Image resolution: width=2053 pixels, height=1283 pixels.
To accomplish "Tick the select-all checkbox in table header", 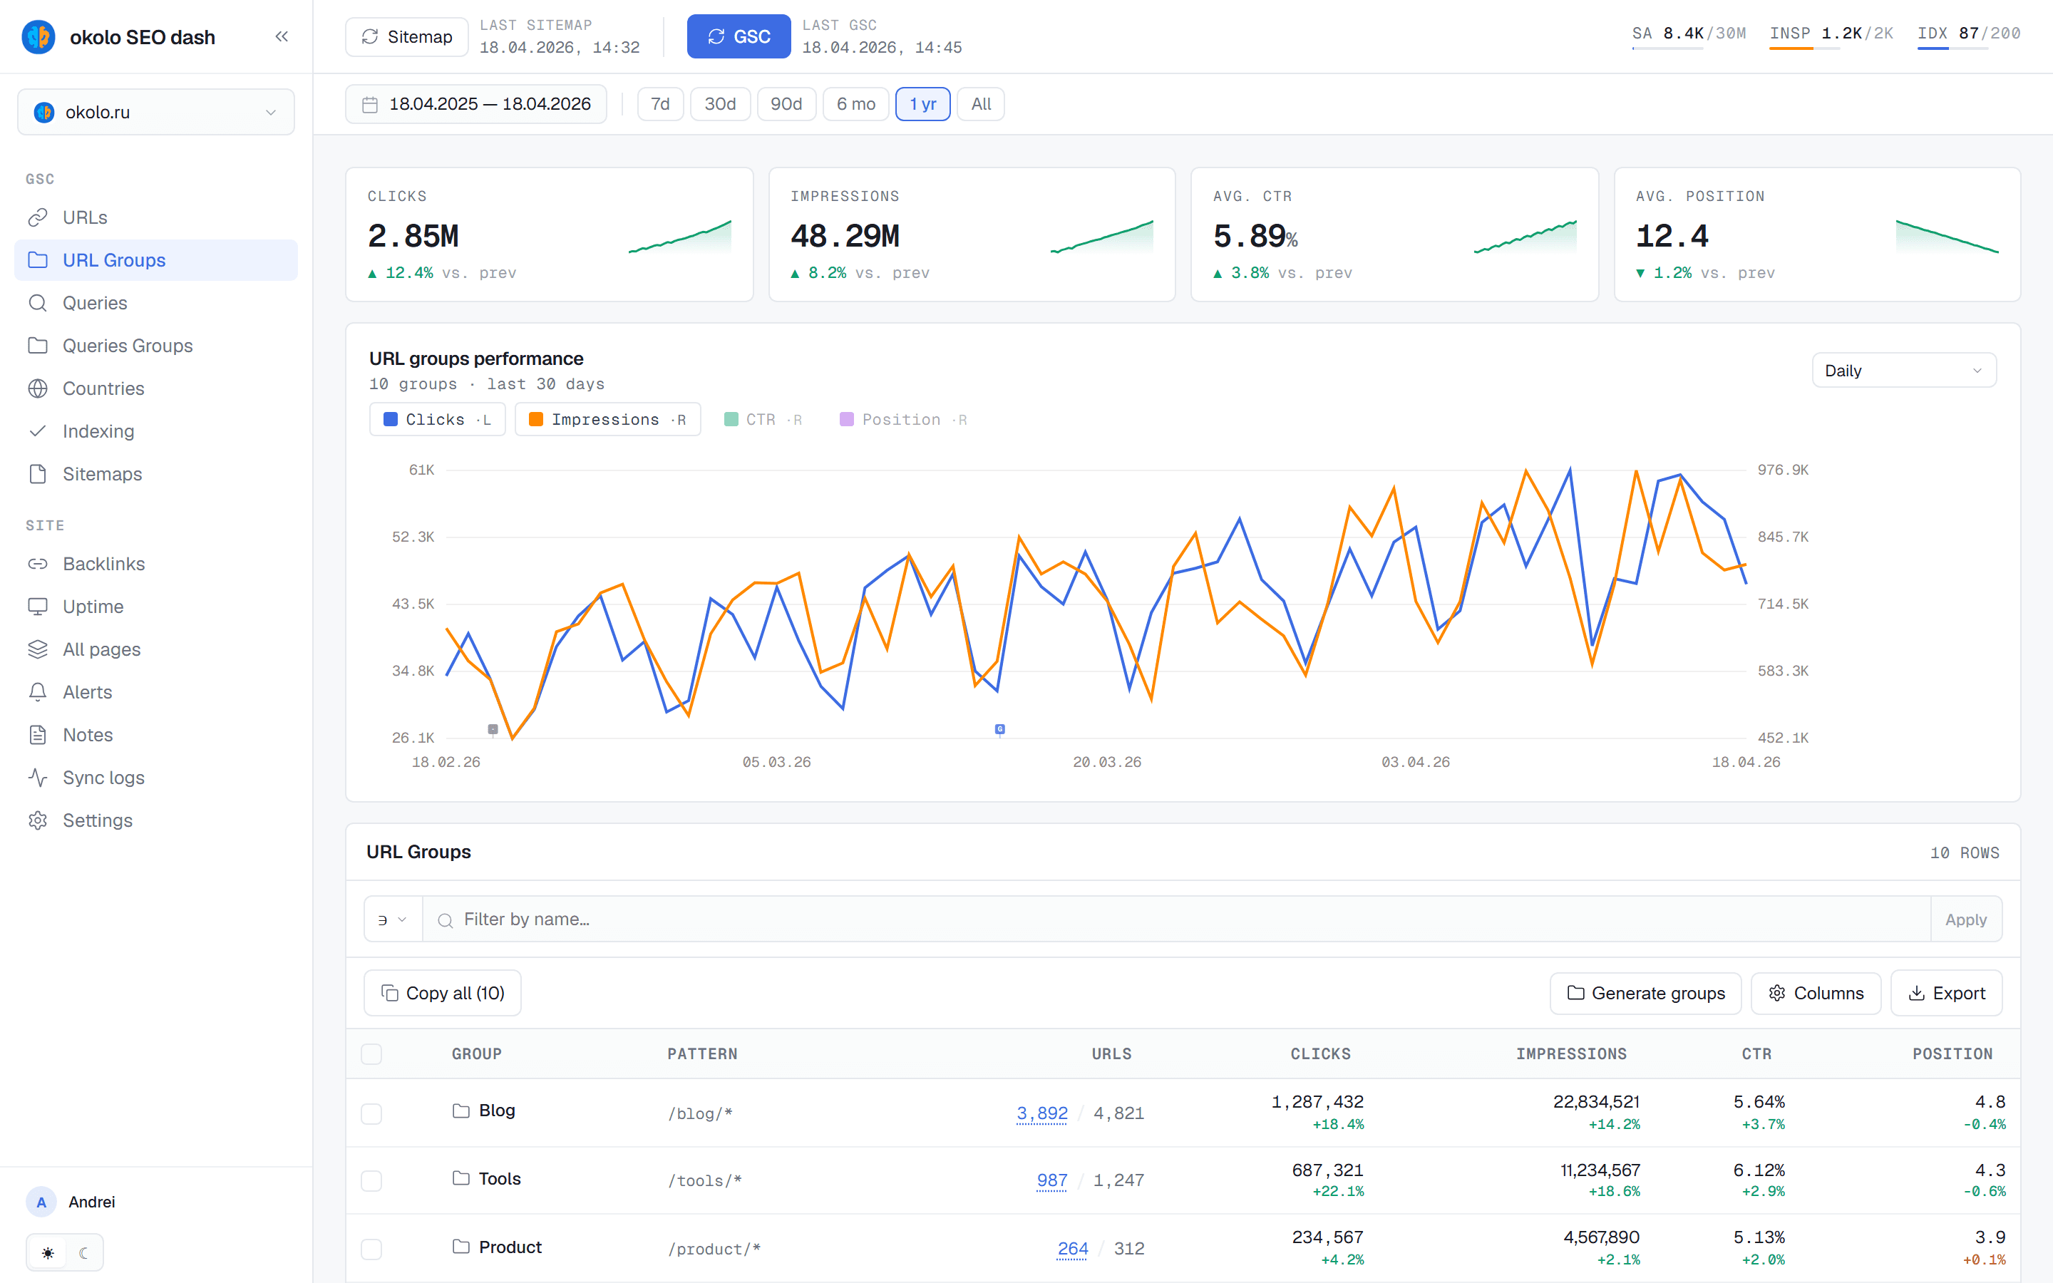I will pos(371,1054).
